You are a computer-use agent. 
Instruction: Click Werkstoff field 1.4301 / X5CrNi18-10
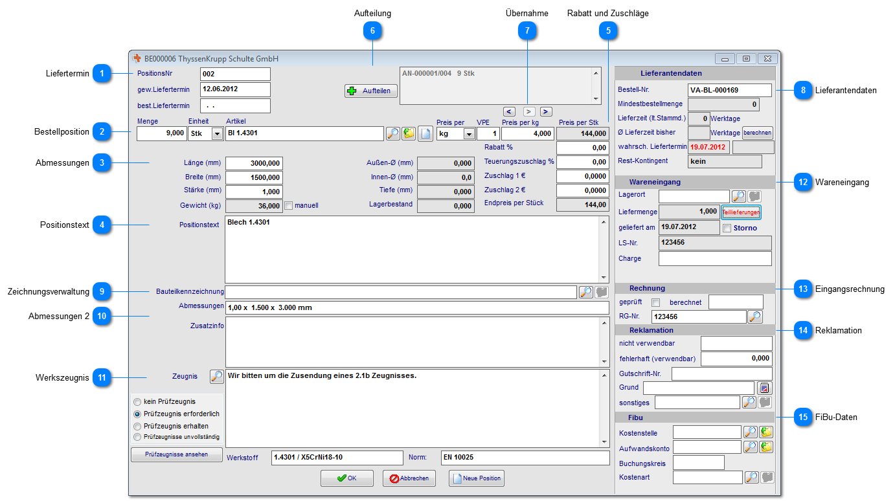coord(337,458)
